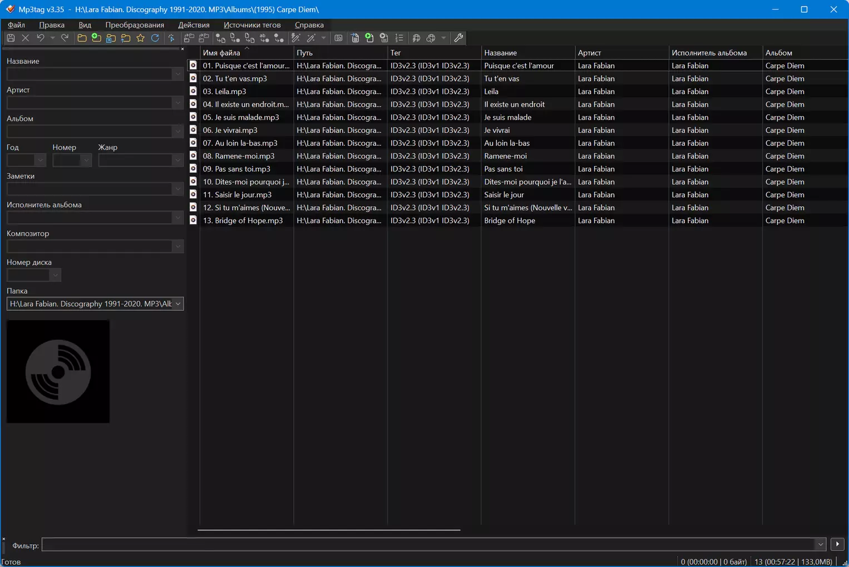This screenshot has width=849, height=567.
Task: Click the Add directory folder-plus icon
Action: pos(96,38)
